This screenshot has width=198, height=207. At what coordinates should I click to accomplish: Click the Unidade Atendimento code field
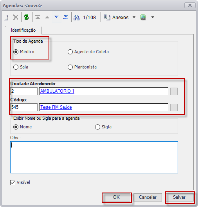click(24, 91)
